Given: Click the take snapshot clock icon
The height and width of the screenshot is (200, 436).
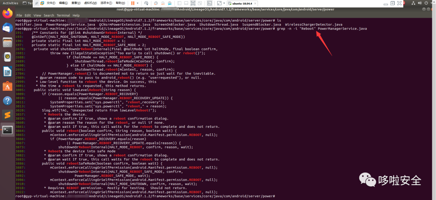Looking at the screenshot, I should (x=156, y=3).
